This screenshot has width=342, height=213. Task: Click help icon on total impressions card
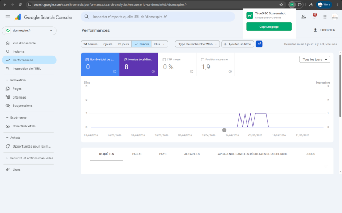(153, 71)
